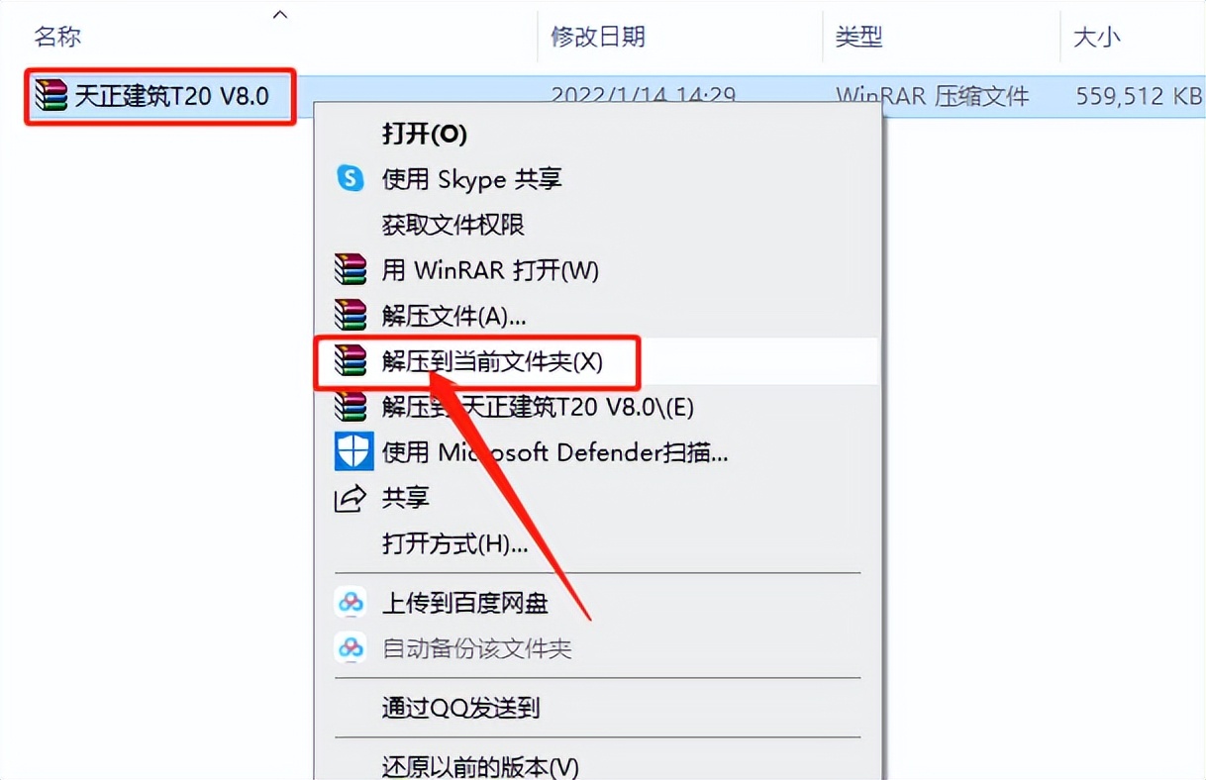Viewport: 1206px width, 780px height.
Task: Select 打开(O) from the context menu
Action: click(424, 133)
